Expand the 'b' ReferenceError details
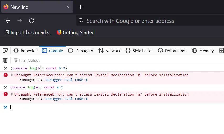224x134 pixels. click(12, 75)
